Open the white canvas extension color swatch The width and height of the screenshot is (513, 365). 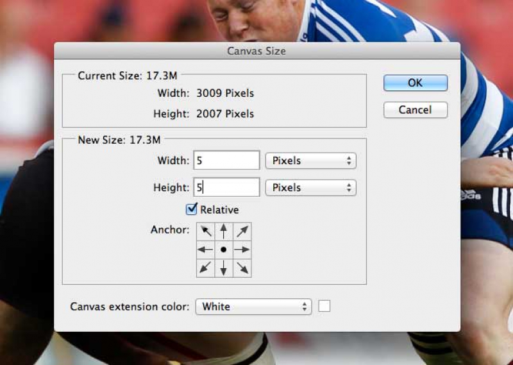pos(324,307)
